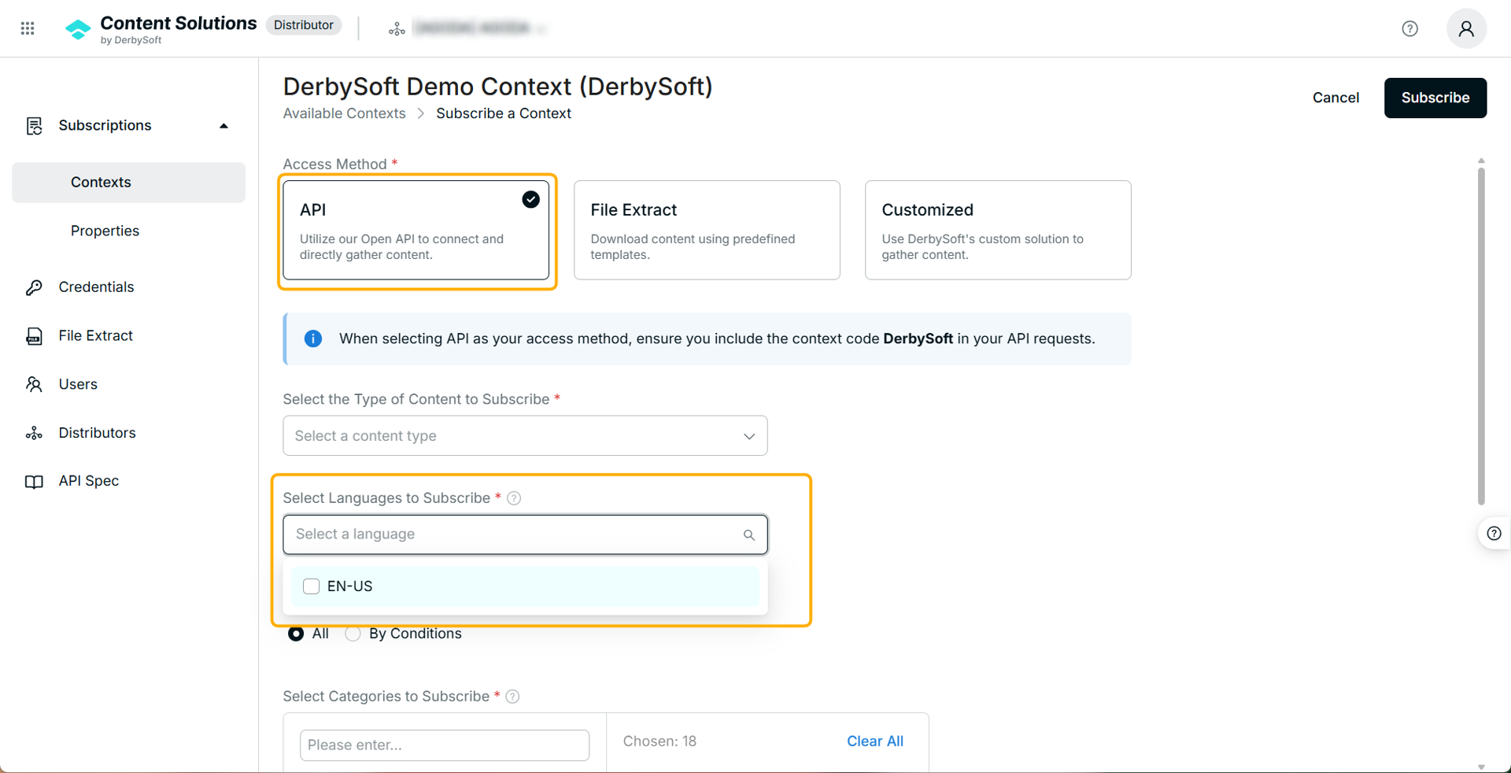Open the floating help button on right edge
The image size is (1511, 773).
click(x=1494, y=534)
